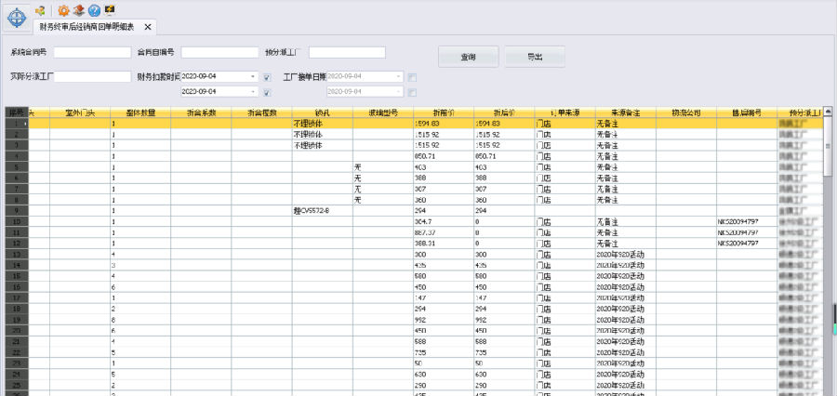Select the 388.31 price cell
The width and height of the screenshot is (837, 396).
point(443,243)
